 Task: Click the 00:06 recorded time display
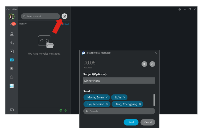(89, 63)
